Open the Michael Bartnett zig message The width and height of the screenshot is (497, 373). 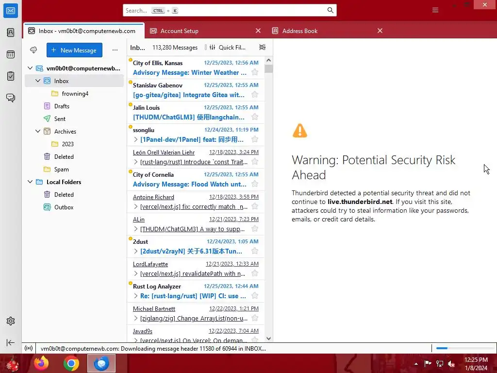tap(196, 313)
